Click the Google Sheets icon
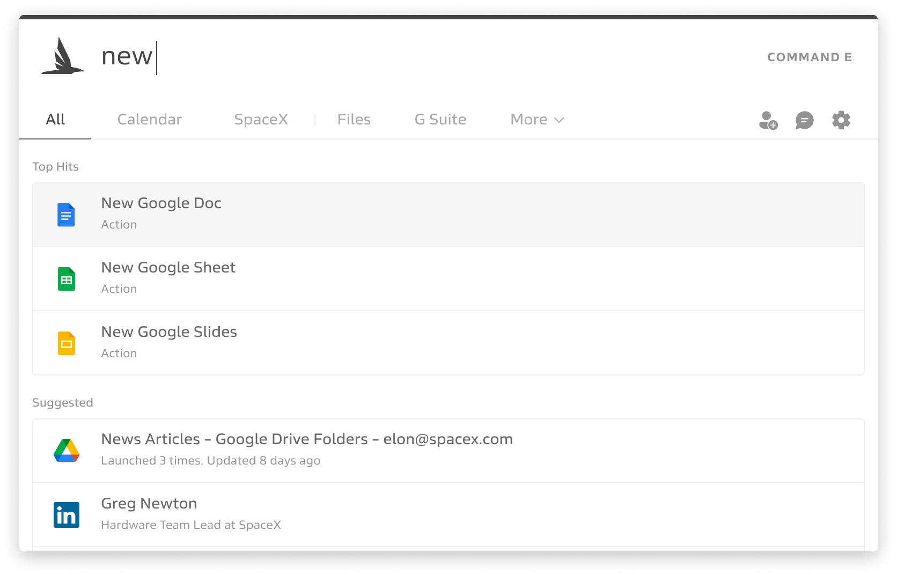 [66, 279]
